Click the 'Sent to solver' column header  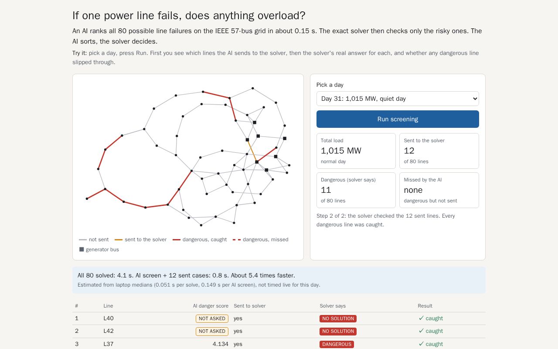[249, 306]
